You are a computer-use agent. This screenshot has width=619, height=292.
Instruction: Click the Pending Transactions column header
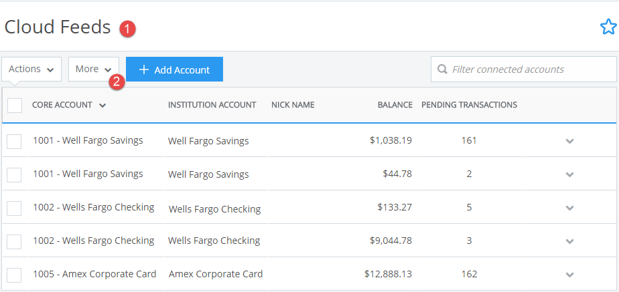tap(470, 105)
